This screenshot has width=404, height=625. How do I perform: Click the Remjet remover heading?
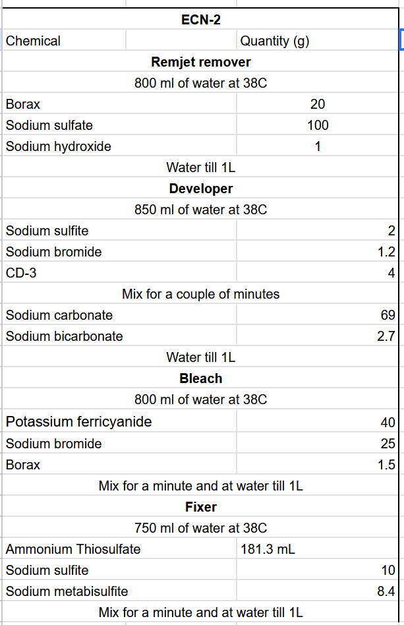200,62
